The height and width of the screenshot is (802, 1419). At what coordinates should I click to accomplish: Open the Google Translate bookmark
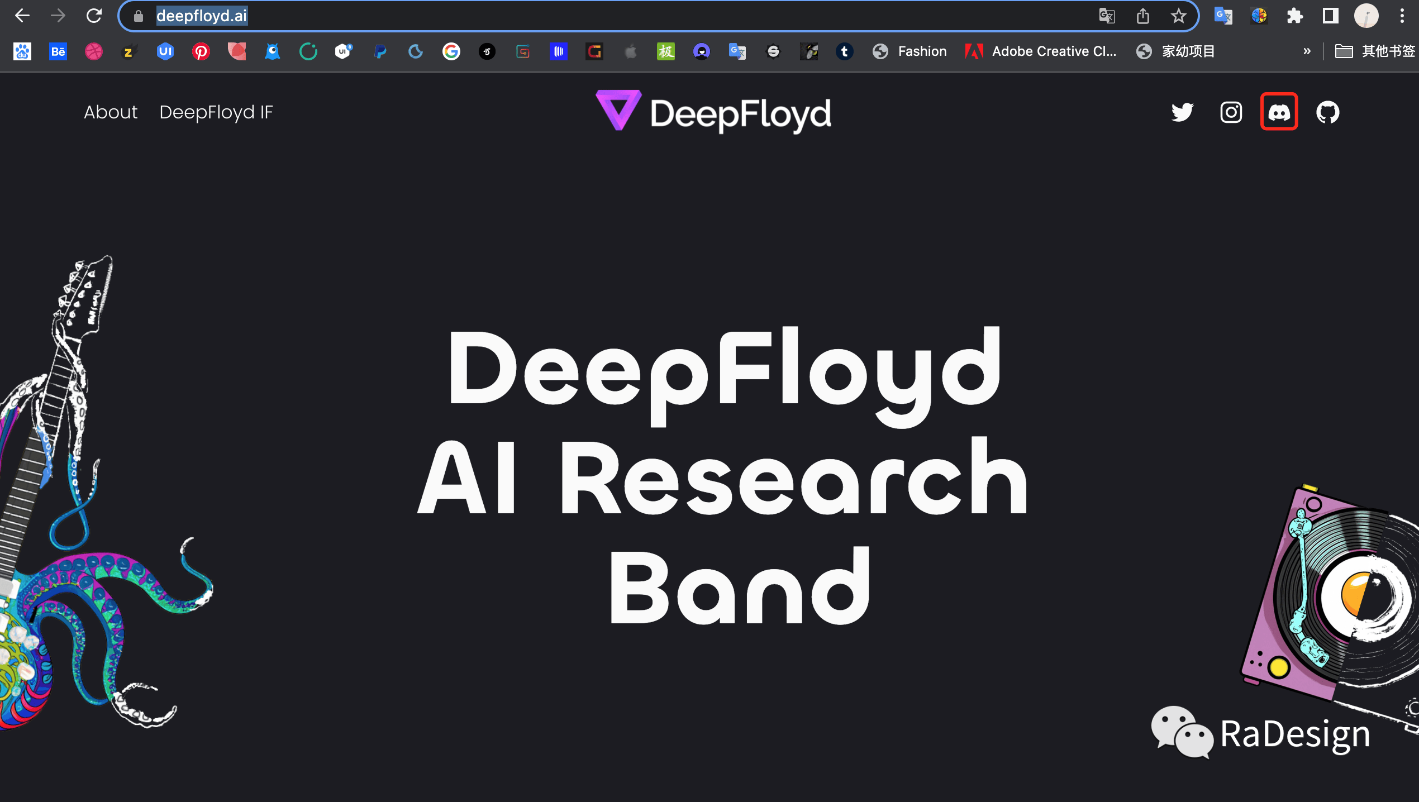737,51
